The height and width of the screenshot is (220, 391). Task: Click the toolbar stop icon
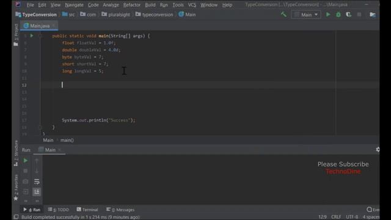tap(359, 15)
